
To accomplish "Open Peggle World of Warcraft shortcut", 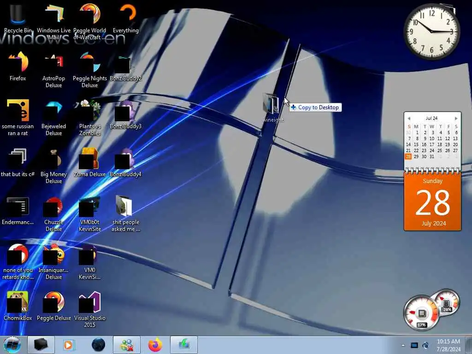I will pyautogui.click(x=90, y=21).
